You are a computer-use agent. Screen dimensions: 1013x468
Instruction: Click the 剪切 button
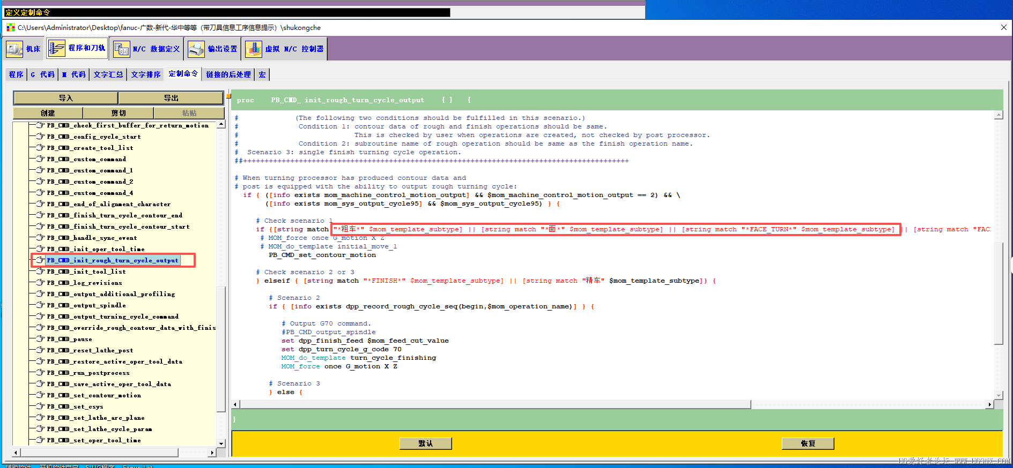tap(119, 113)
